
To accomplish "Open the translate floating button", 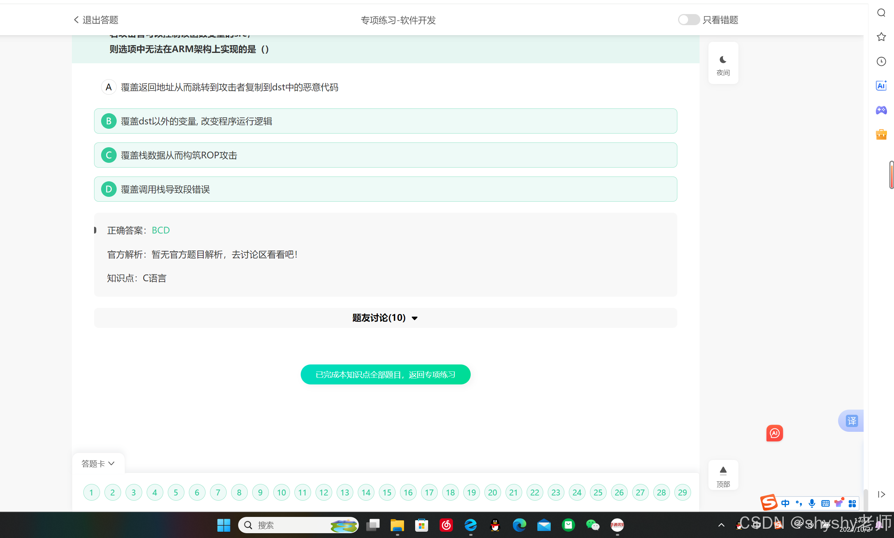I will coord(851,421).
